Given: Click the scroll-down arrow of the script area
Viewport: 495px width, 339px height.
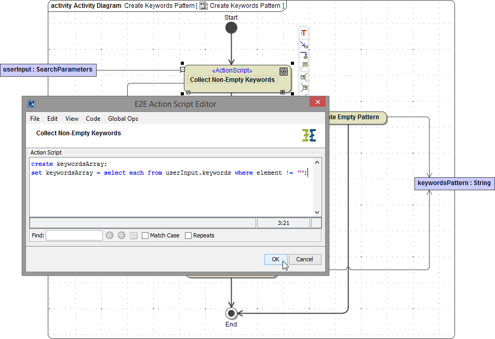Looking at the screenshot, I should 317,211.
